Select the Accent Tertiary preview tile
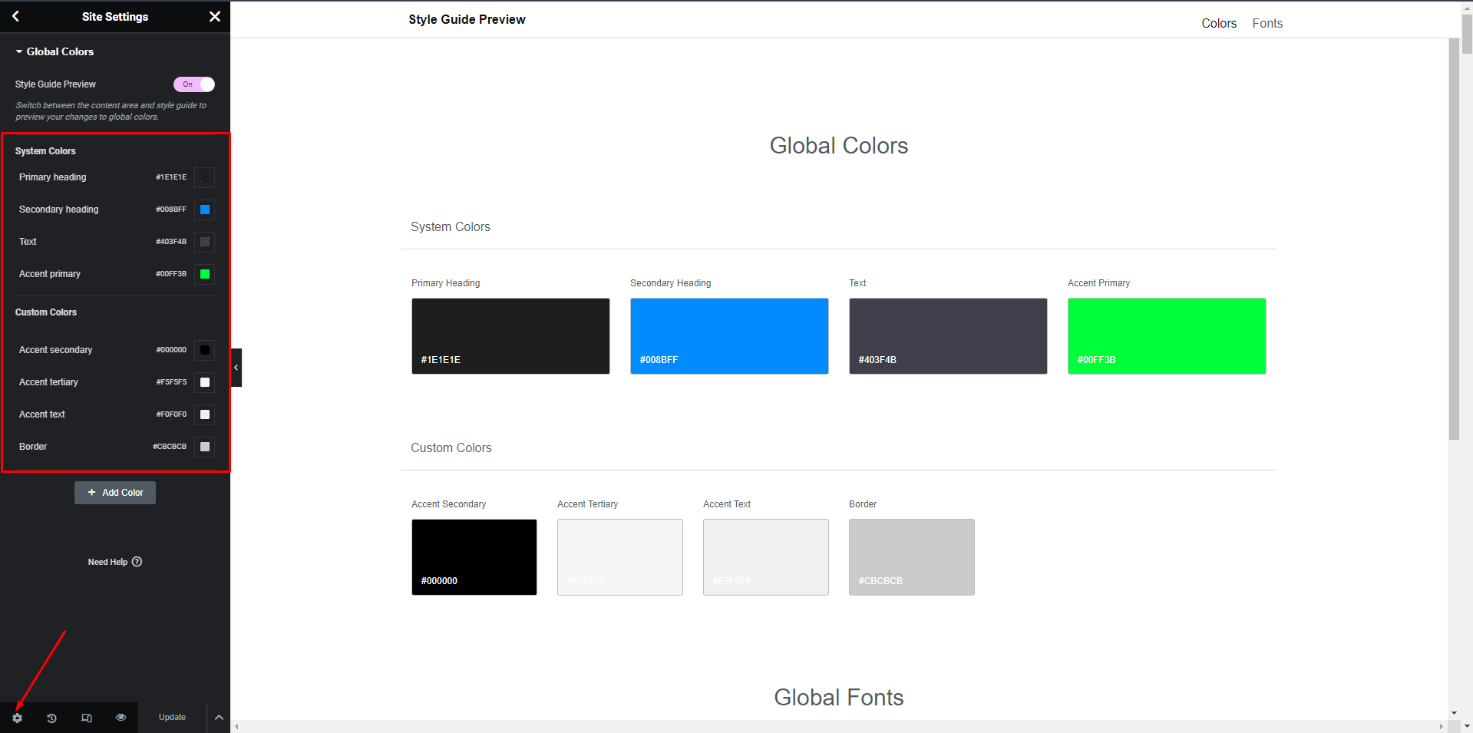 620,557
